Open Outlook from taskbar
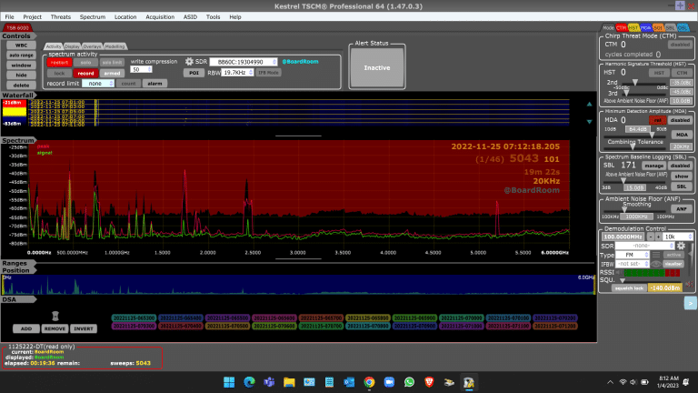 pyautogui.click(x=349, y=382)
